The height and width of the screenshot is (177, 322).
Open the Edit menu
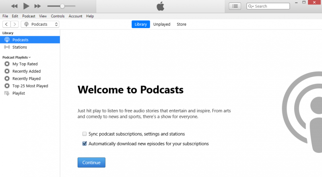tap(15, 16)
